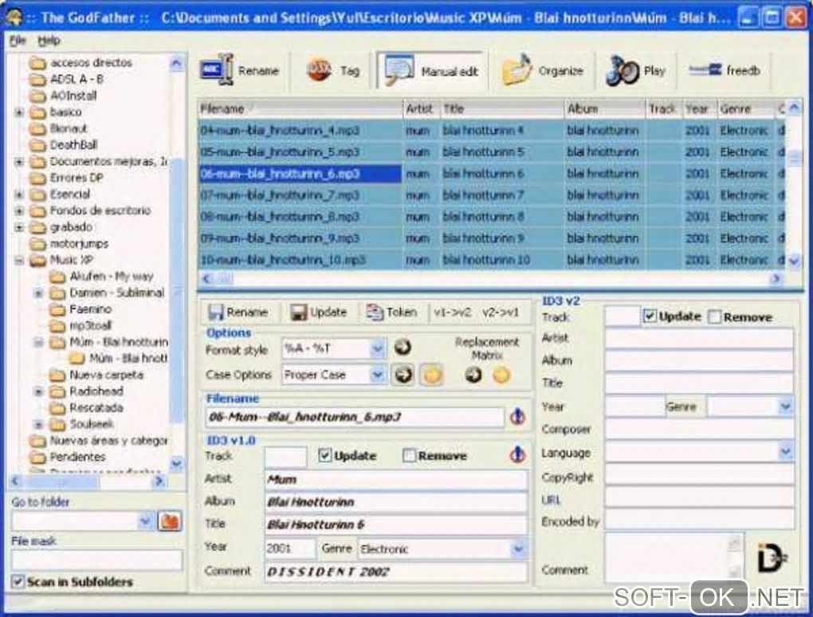Click the ID3 v1.0 Comment field
This screenshot has height=617, width=813.
pos(396,572)
